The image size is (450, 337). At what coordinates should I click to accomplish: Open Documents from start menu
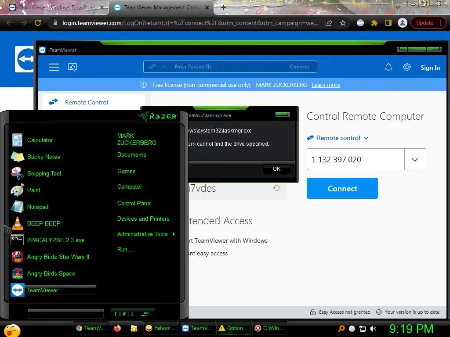tap(131, 155)
